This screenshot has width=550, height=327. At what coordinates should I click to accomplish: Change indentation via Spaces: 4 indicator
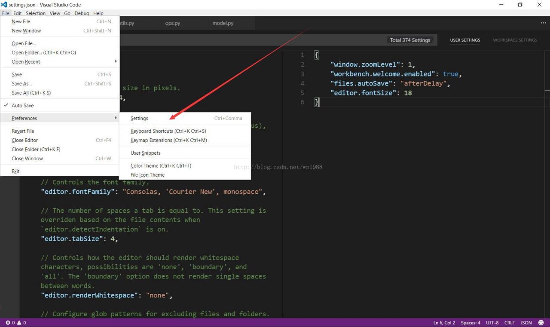(471, 323)
